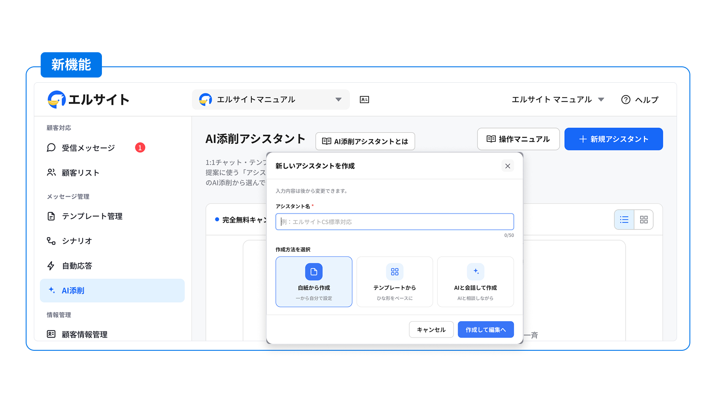The image size is (716, 403).
Task: Click the 0/50 character counter text
Action: [x=509, y=235]
